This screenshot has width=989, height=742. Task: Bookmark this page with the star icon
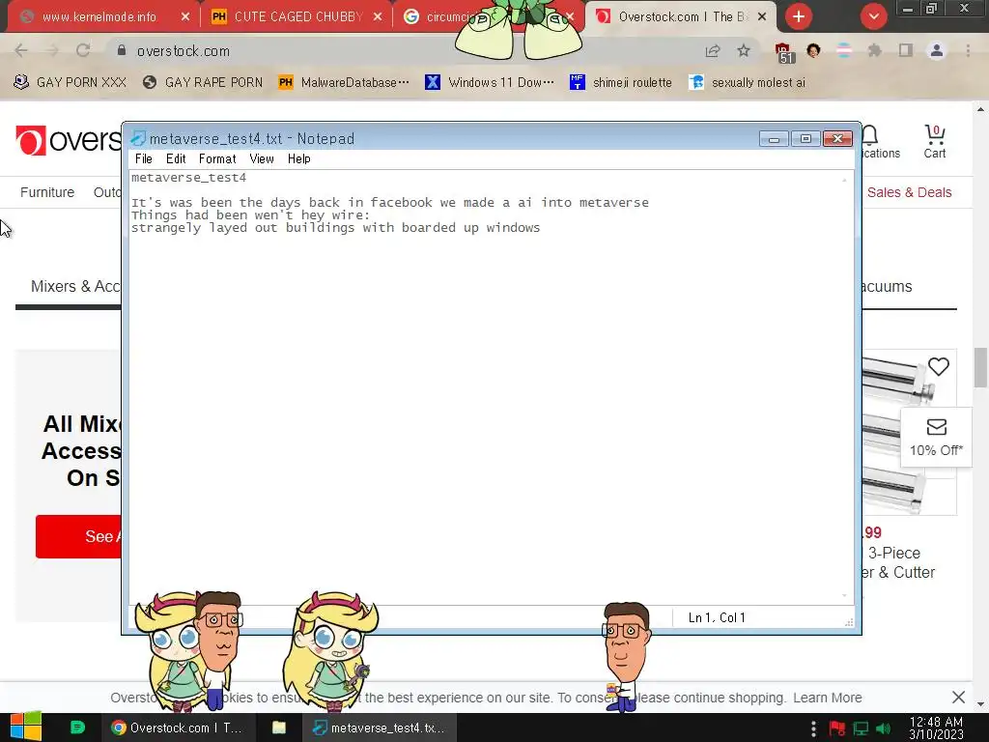click(x=744, y=50)
